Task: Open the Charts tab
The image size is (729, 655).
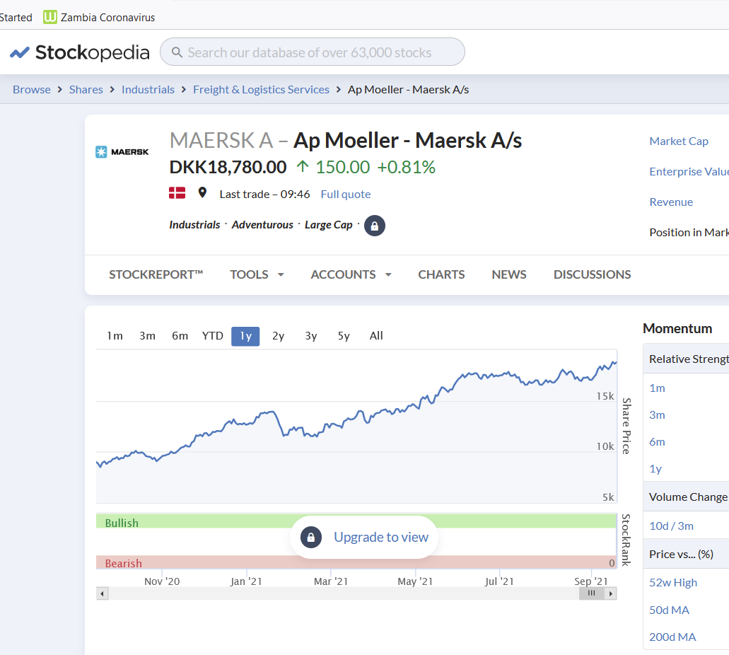Action: pos(441,274)
